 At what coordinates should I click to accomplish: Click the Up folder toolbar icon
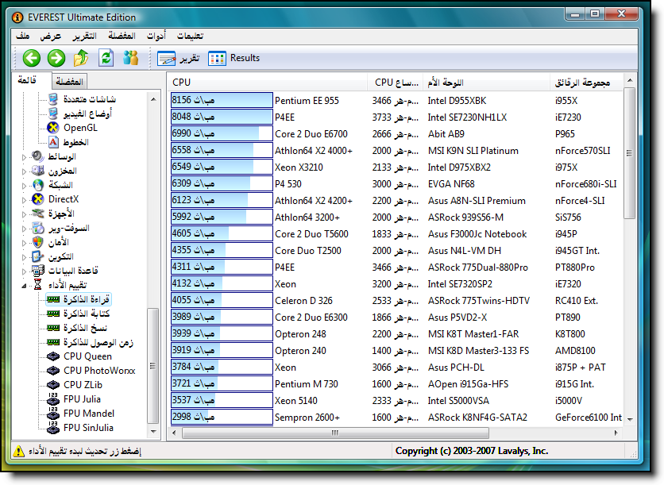click(81, 58)
